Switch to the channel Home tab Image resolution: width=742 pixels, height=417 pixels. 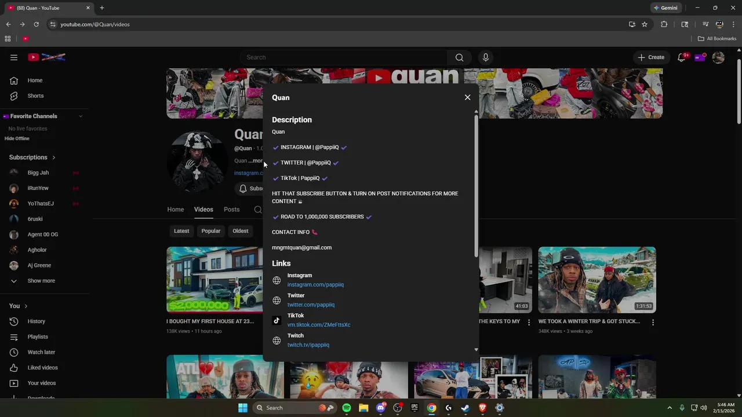tap(176, 210)
